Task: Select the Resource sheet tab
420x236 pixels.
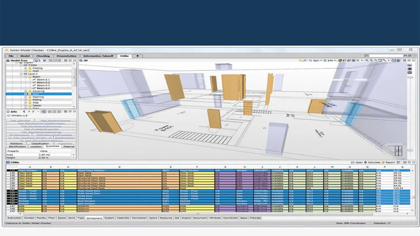Action: pos(166,218)
